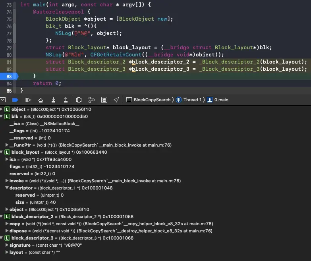This screenshot has height=261, width=311.
Task: Deactivate breakpoints with the blue breakpoint icon
Action: pos(15,100)
